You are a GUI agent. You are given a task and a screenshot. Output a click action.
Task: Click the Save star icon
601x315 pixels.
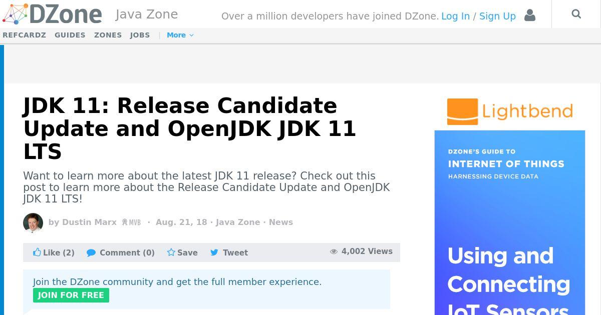point(171,252)
